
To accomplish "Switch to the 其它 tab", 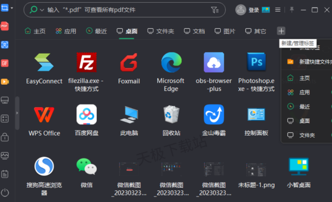I will (x=255, y=31).
